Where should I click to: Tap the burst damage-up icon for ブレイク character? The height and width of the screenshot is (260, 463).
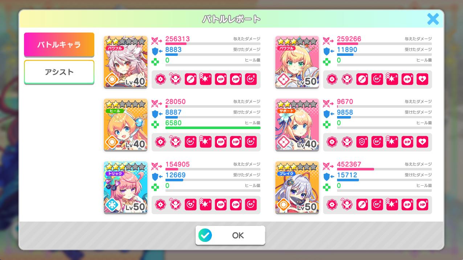[x=392, y=205]
